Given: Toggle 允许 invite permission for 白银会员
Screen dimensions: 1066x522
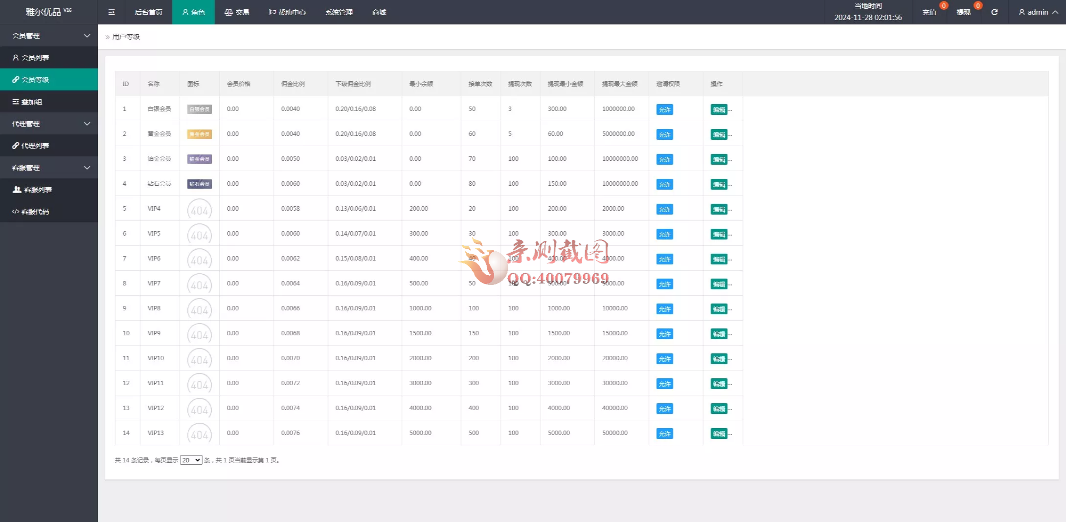Looking at the screenshot, I should point(664,110).
